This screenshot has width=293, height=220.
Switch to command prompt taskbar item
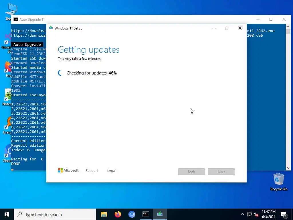[146, 214]
